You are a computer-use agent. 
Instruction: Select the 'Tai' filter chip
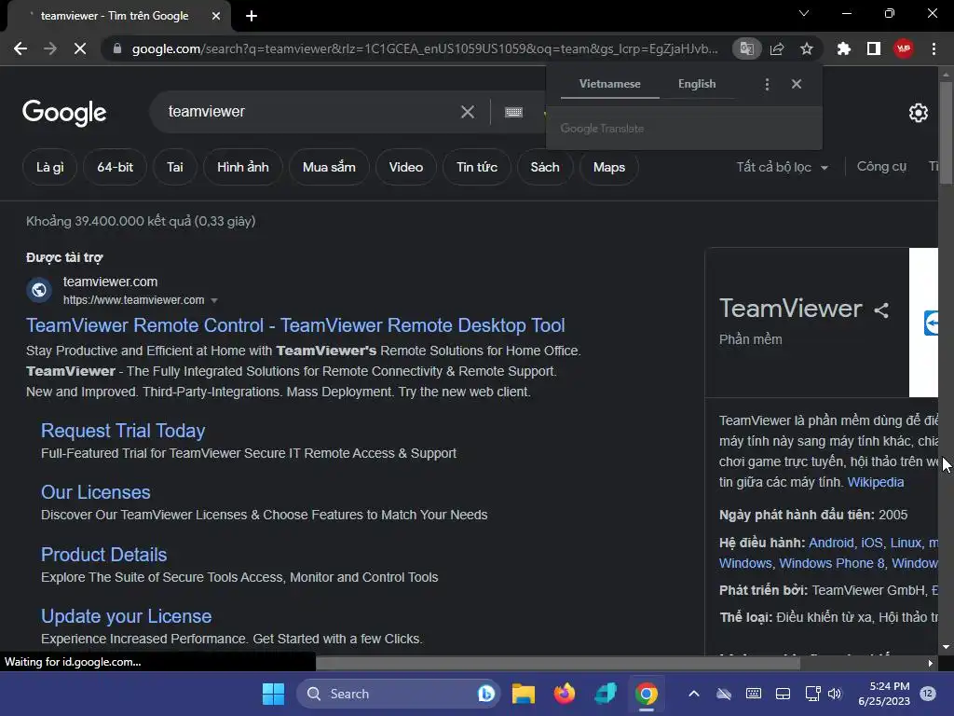point(175,167)
